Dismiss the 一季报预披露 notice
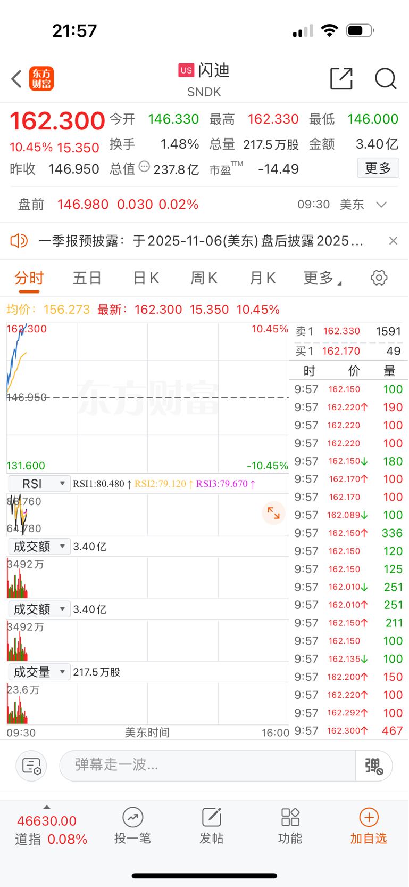 (393, 241)
